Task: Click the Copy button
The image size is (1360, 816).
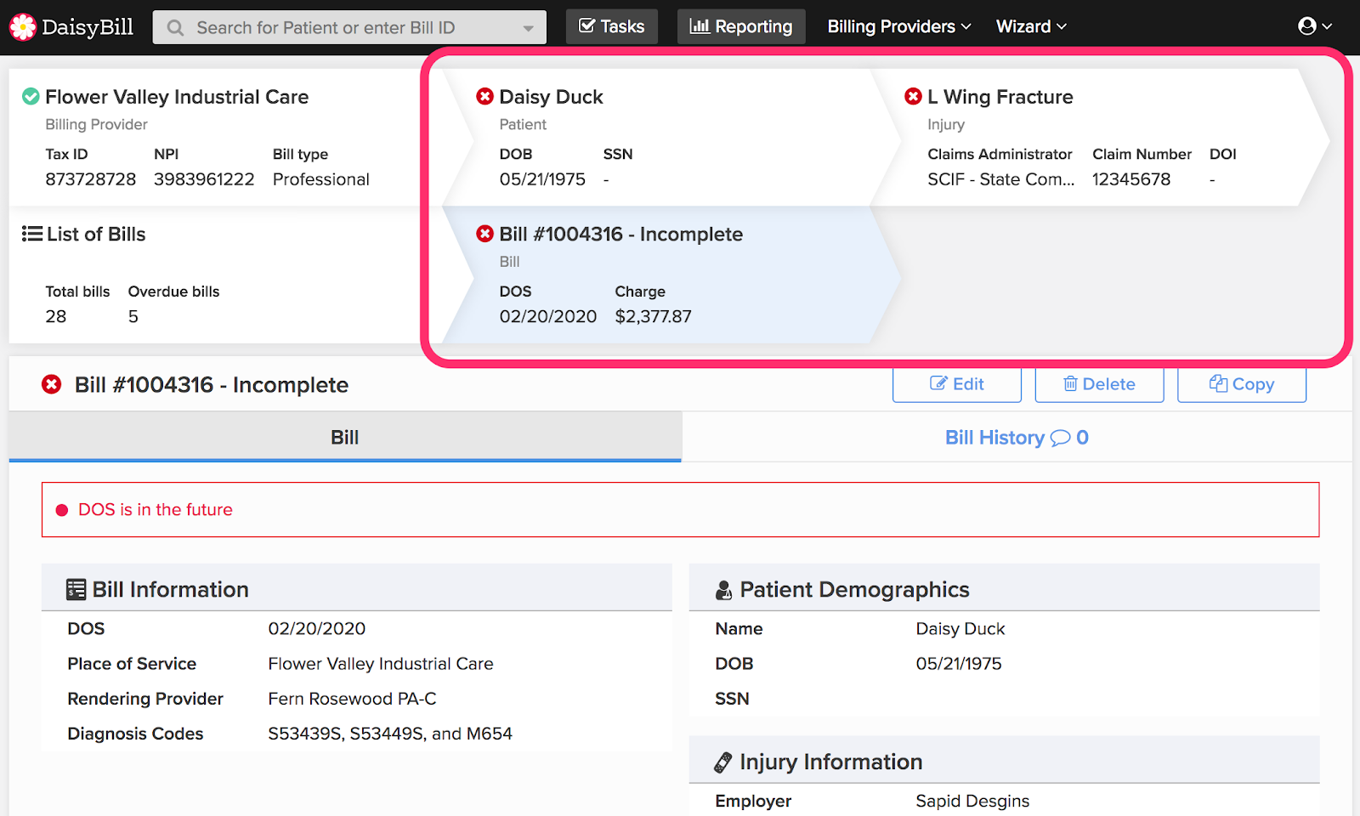Action: click(x=1241, y=384)
